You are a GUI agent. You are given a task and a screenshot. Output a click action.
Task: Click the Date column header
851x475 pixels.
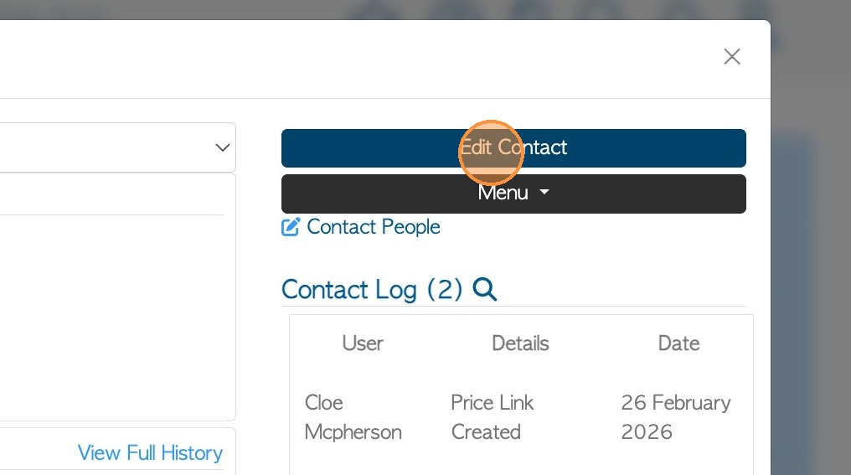click(x=678, y=343)
